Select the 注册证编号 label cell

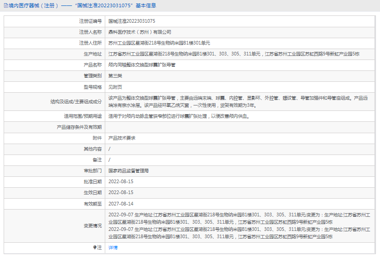(90, 21)
